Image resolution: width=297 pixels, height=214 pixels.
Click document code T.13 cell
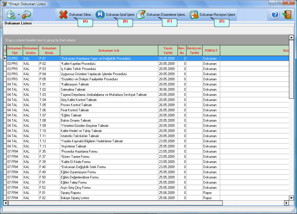[49, 146]
